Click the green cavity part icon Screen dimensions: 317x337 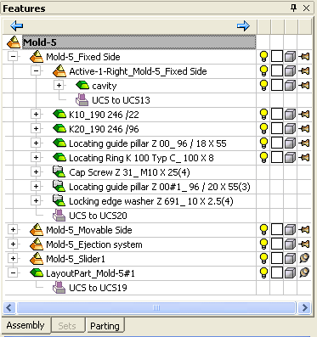[82, 85]
